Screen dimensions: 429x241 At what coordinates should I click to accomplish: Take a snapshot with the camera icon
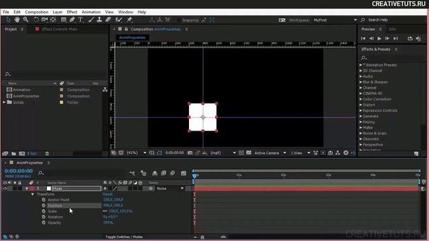pos(190,153)
